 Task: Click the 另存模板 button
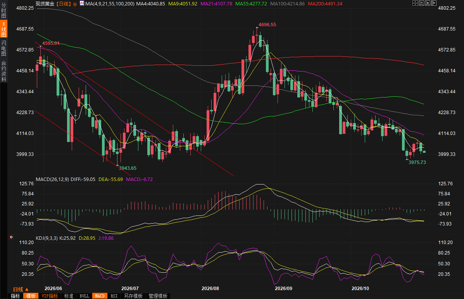click(x=133, y=296)
